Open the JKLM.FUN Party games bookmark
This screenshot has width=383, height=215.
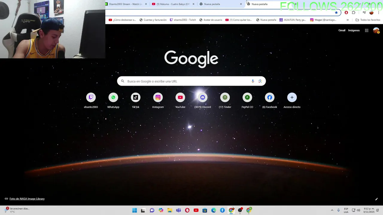pos(293,20)
